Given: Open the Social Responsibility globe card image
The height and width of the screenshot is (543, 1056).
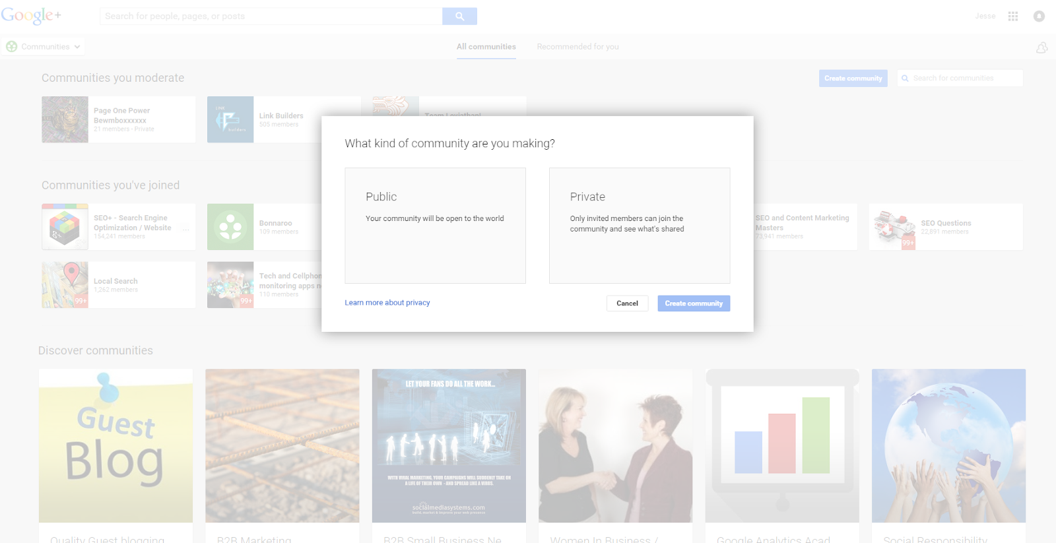Looking at the screenshot, I should pyautogui.click(x=948, y=446).
